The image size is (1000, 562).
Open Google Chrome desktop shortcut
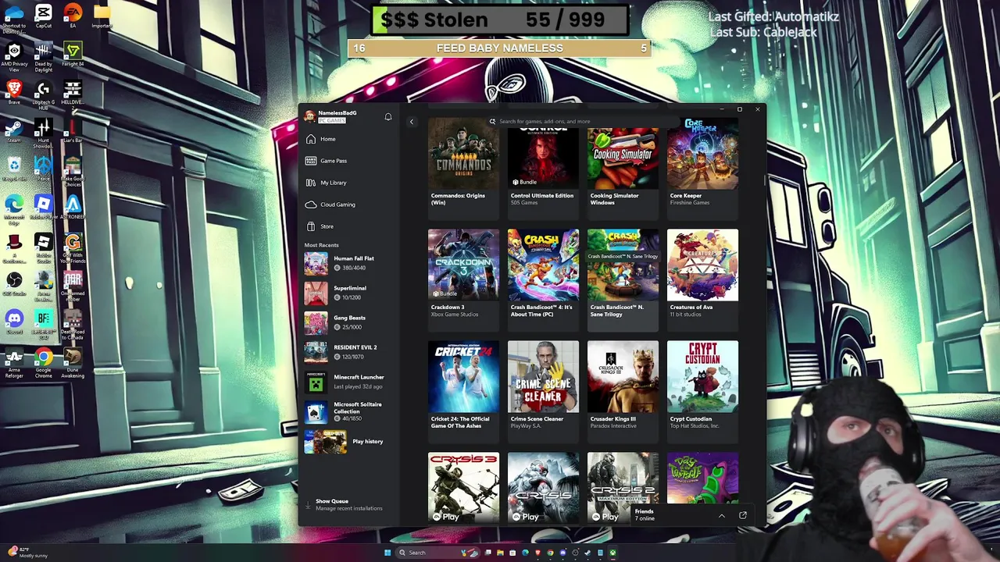pyautogui.click(x=43, y=364)
